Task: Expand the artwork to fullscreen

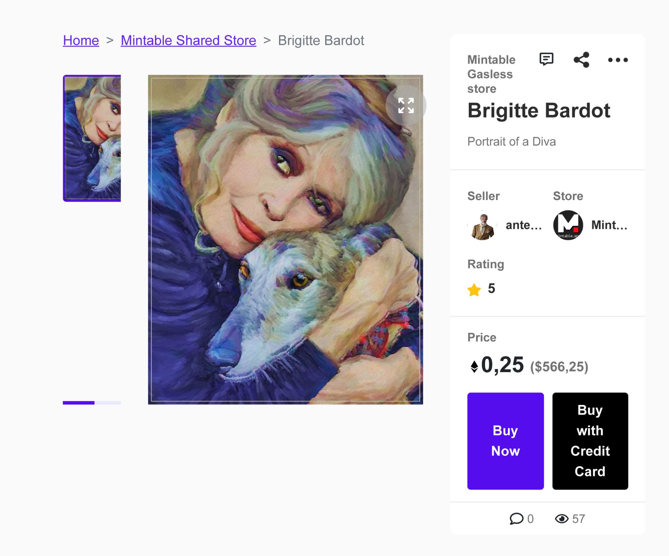Action: (x=406, y=105)
